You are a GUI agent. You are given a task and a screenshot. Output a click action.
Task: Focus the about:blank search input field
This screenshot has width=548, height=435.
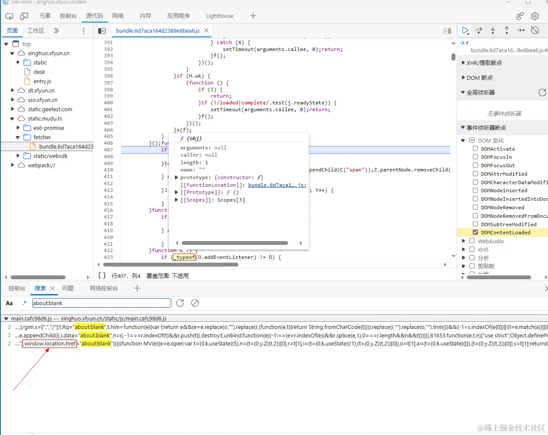tap(102, 303)
